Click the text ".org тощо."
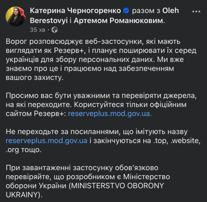 point(24,149)
